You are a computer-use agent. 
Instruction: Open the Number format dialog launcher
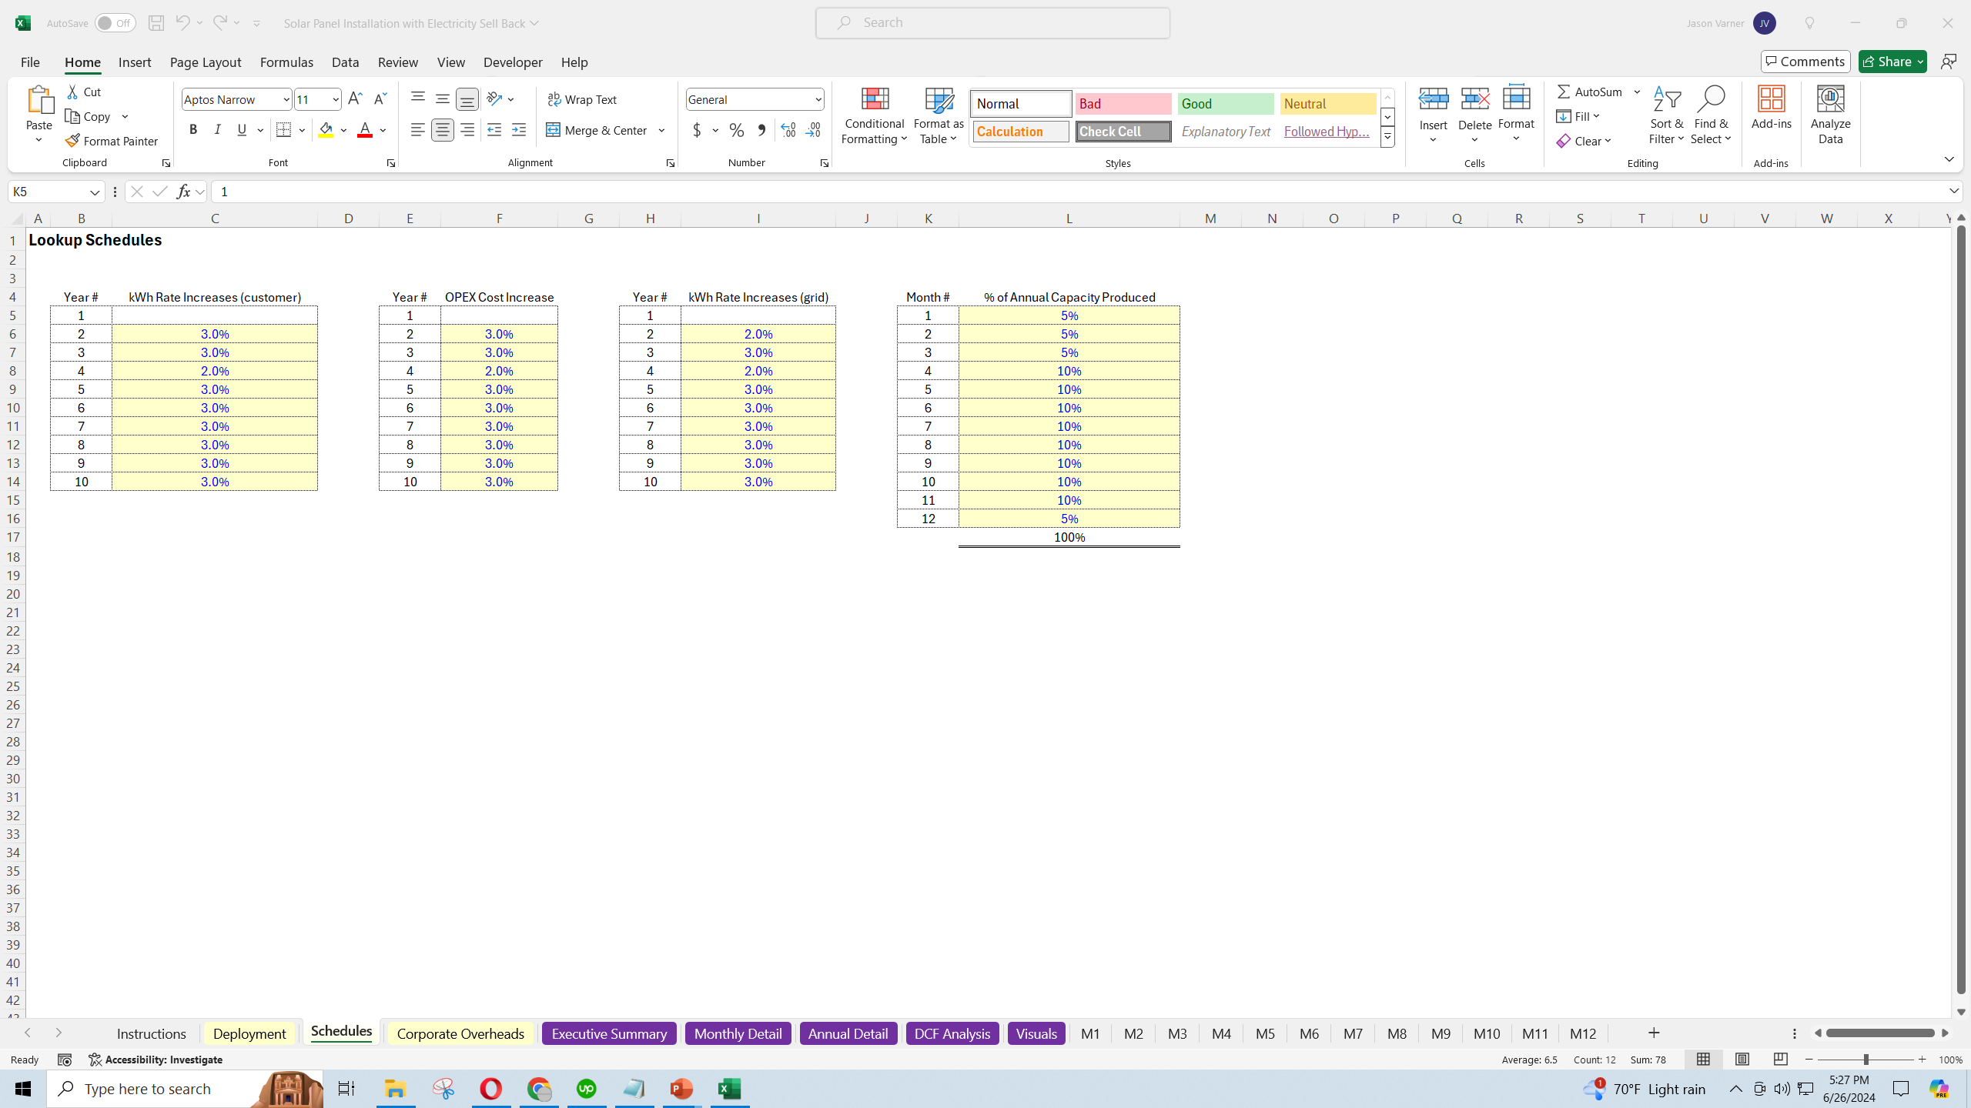[x=824, y=163]
